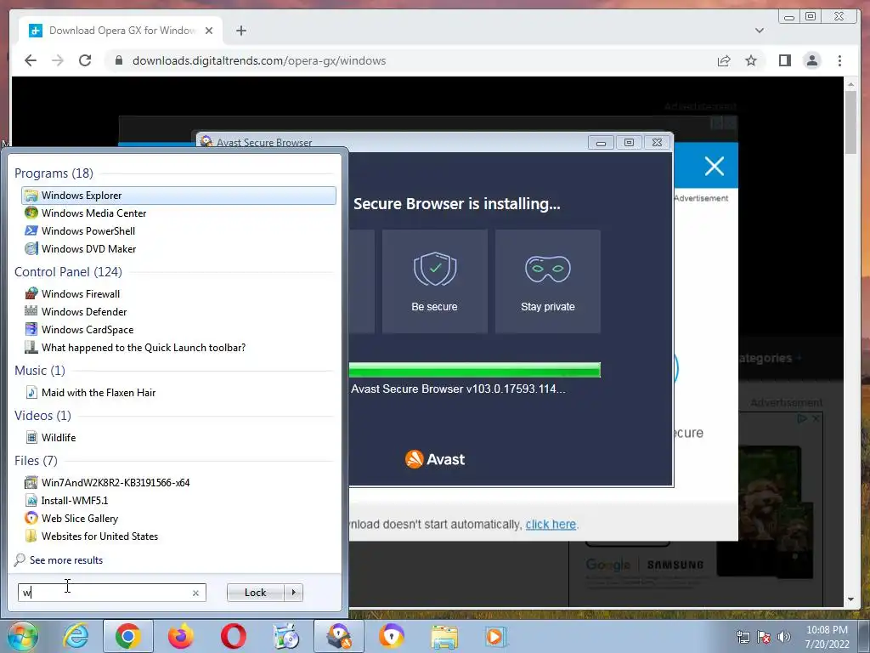This screenshot has width=870, height=653.
Task: Bookmark this page with the star
Action: (751, 60)
